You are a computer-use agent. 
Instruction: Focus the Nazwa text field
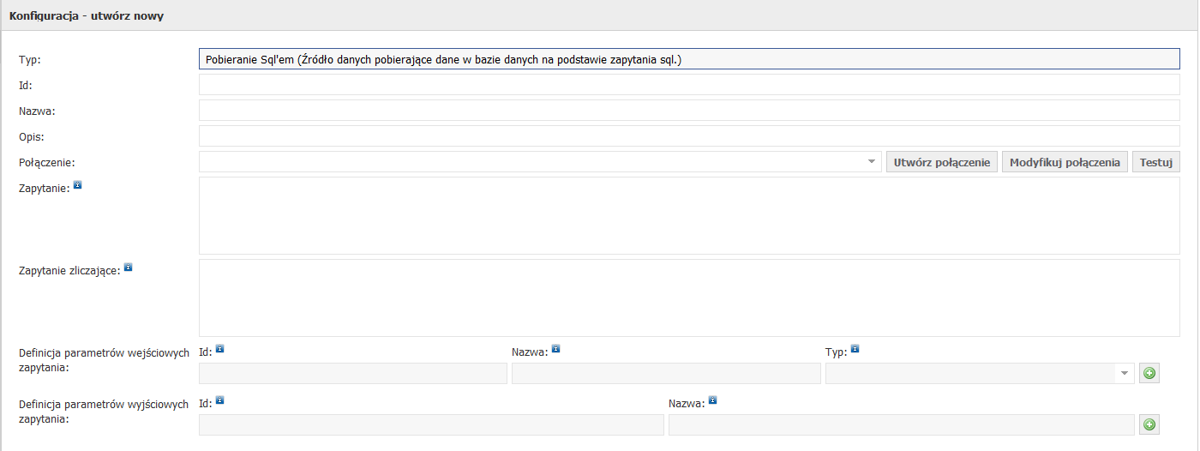click(689, 111)
